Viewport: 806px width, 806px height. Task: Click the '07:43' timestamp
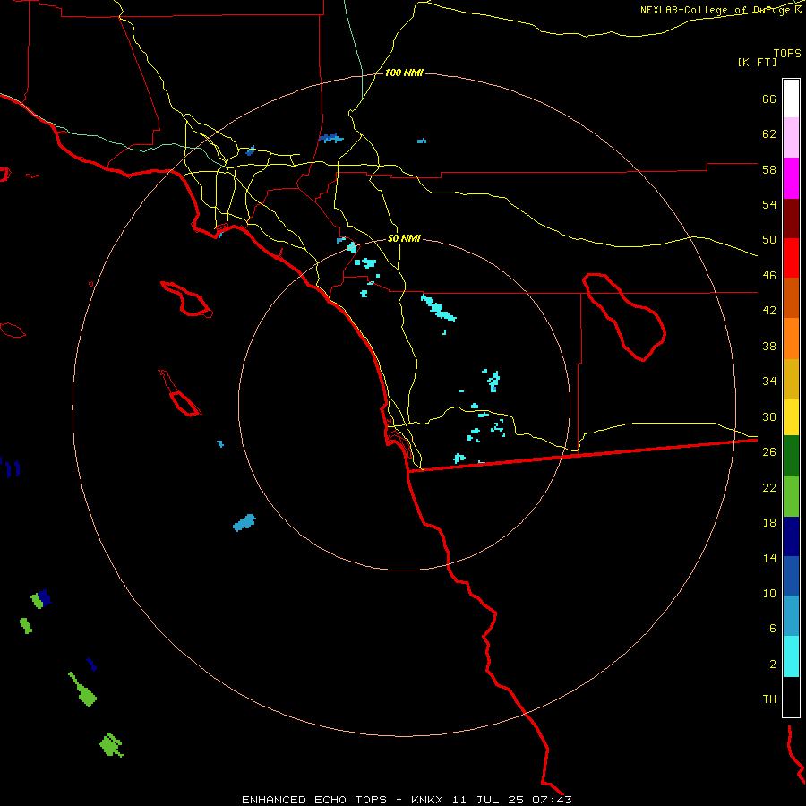(x=553, y=800)
